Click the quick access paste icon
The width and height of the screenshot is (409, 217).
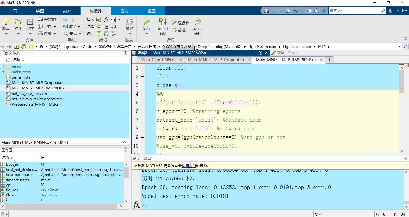[288, 11]
